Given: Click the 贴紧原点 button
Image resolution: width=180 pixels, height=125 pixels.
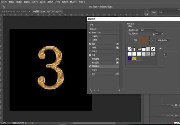Looking at the screenshot, I should [163, 40].
